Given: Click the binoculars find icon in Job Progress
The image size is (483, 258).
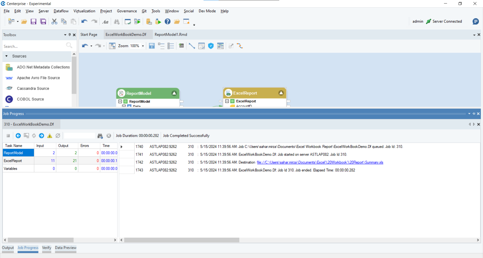Looking at the screenshot, I should (x=100, y=136).
